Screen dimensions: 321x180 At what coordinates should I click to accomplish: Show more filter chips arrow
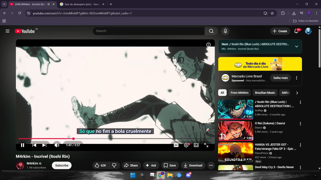[x=297, y=93]
